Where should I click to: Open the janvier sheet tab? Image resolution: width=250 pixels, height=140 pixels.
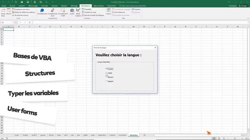coord(43,135)
